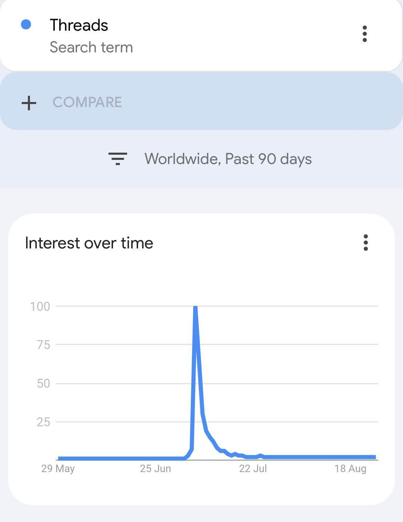Screen dimensions: 403x522
Task: Open the Interest over time options menu
Action: (365, 243)
